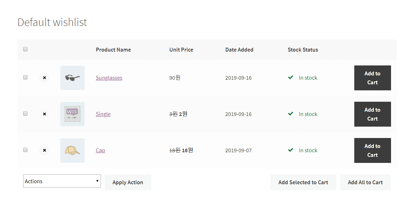Click the green checkmark in Sunglasses row
The width and height of the screenshot is (411, 207).
click(x=290, y=78)
